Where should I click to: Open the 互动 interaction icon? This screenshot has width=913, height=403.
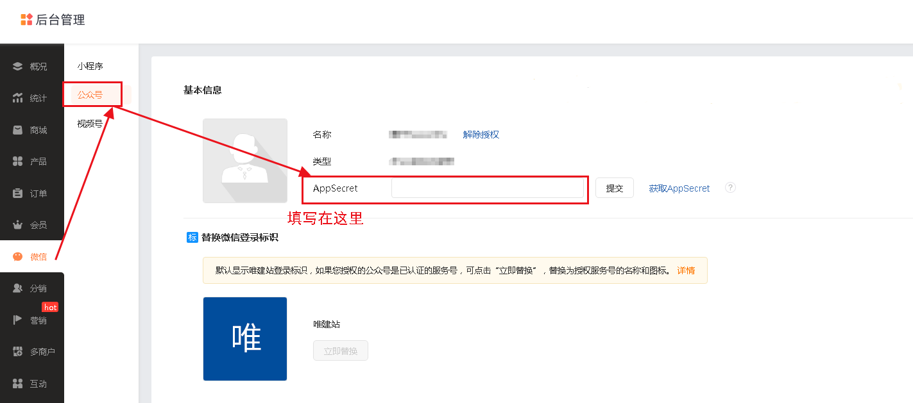(x=18, y=384)
